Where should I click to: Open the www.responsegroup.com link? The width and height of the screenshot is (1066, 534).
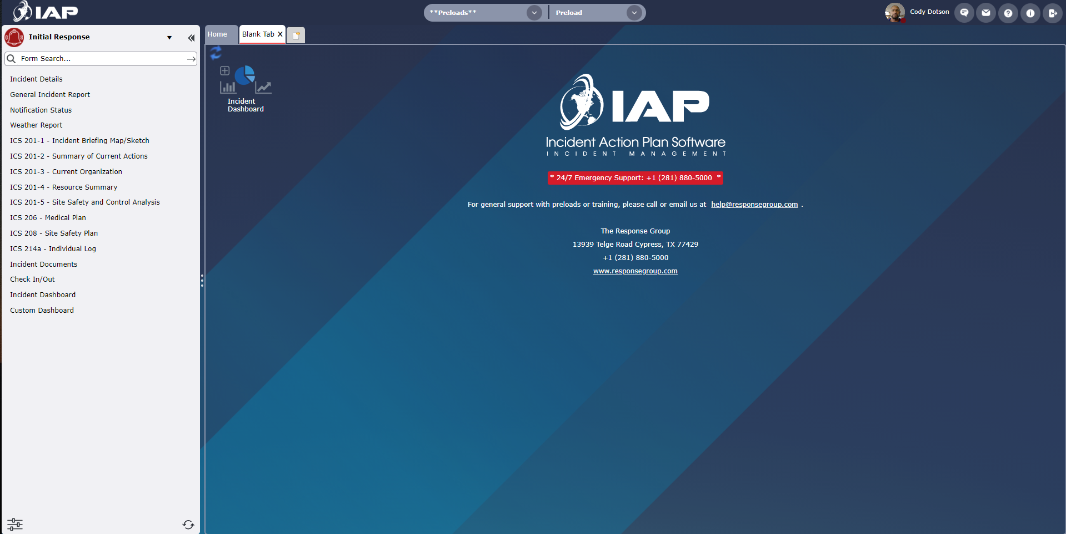635,271
